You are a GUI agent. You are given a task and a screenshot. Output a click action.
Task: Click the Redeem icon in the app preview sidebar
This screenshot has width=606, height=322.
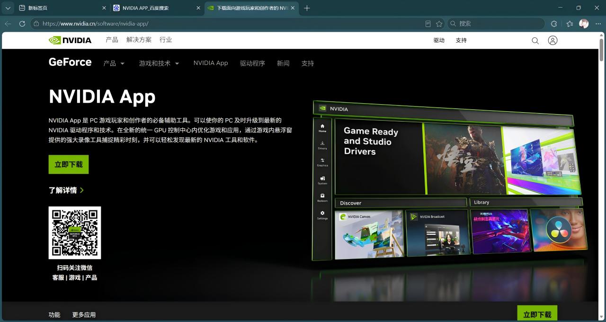(x=322, y=197)
